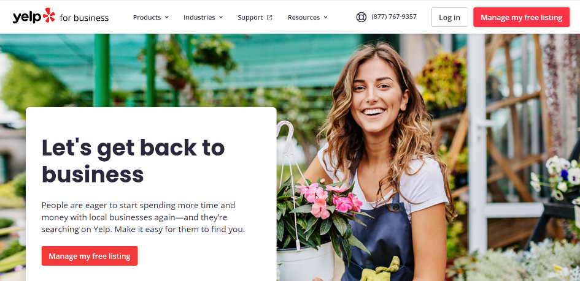Click the 'Let's get back to business' heading
The height and width of the screenshot is (281, 580).
pyautogui.click(x=133, y=160)
